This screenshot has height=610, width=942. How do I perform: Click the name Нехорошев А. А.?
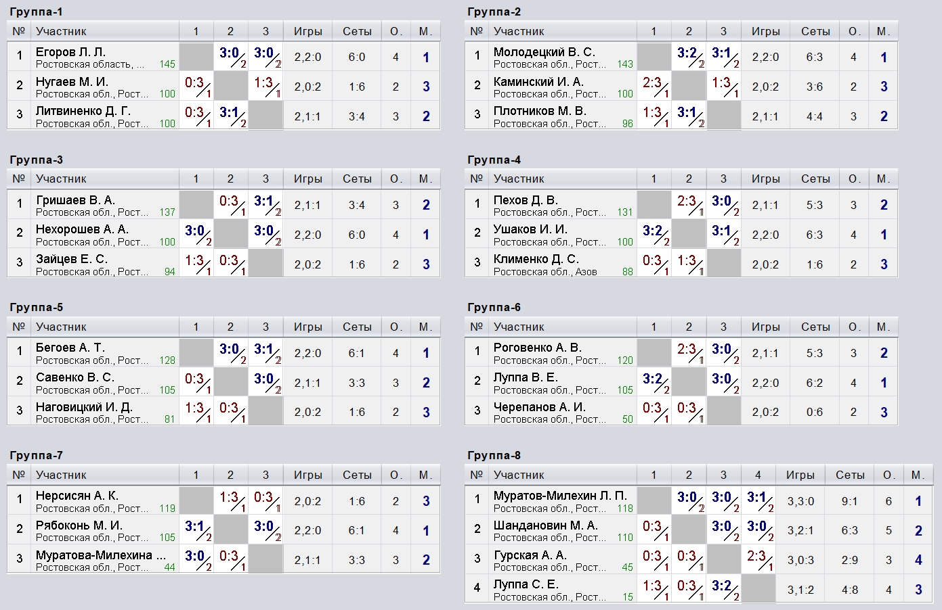82,229
